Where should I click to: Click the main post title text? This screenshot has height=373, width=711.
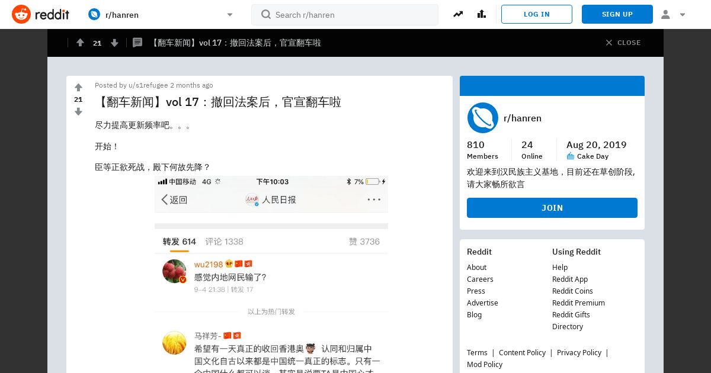[x=218, y=102]
